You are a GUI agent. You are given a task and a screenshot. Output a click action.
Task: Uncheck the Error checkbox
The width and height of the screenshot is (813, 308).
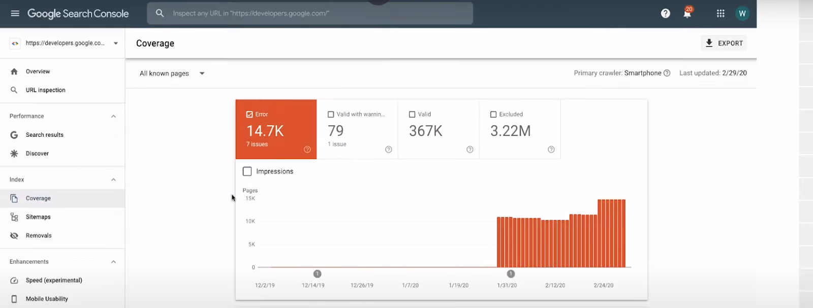coord(249,114)
